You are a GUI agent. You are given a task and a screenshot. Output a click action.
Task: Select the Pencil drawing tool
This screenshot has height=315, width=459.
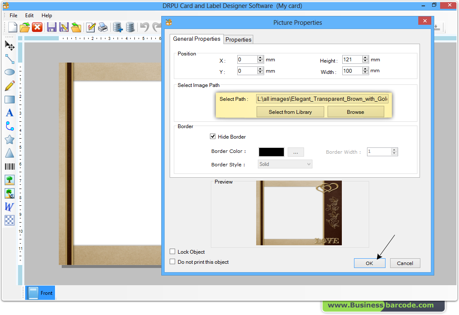pyautogui.click(x=9, y=86)
